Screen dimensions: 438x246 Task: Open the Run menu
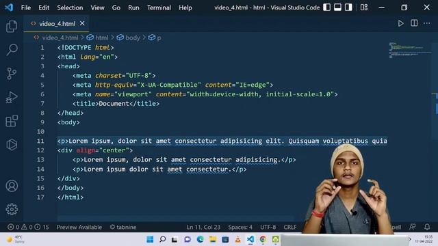pyautogui.click(x=133, y=8)
